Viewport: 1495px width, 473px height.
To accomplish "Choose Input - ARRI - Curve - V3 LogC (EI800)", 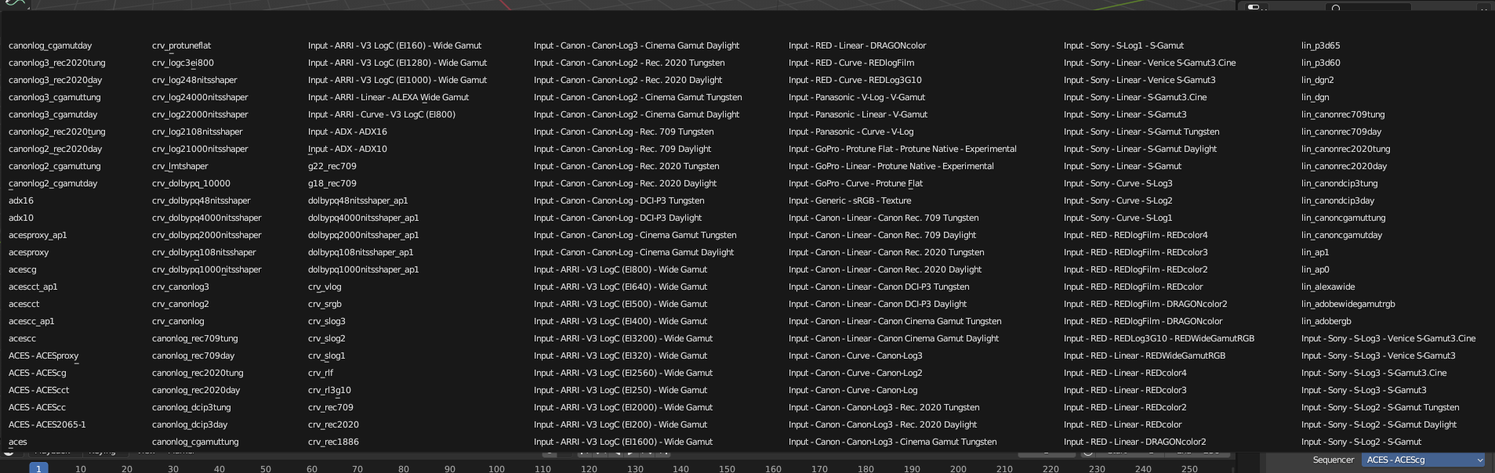I will tap(382, 114).
